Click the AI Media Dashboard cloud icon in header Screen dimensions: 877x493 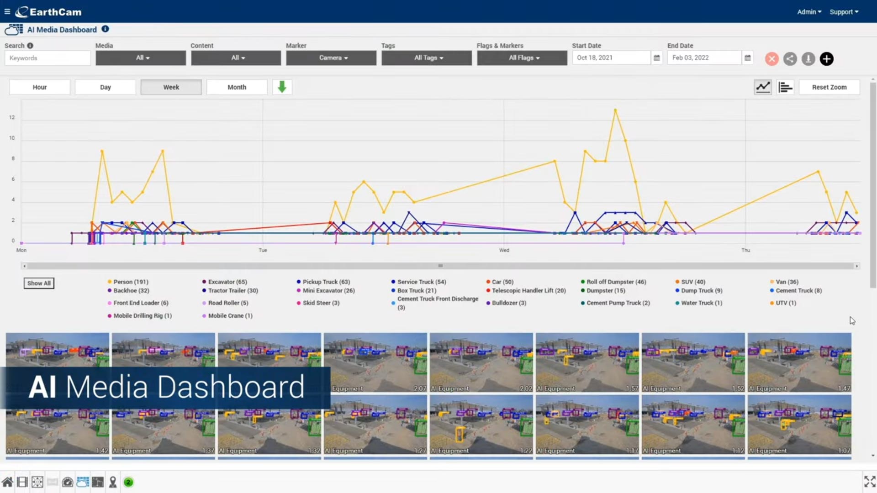tap(14, 30)
